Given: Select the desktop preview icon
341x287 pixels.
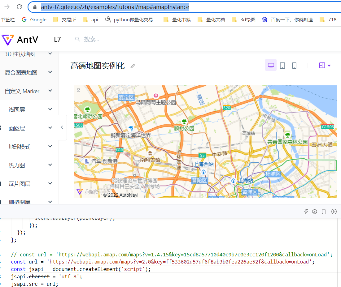Looking at the screenshot, I should 271,65.
